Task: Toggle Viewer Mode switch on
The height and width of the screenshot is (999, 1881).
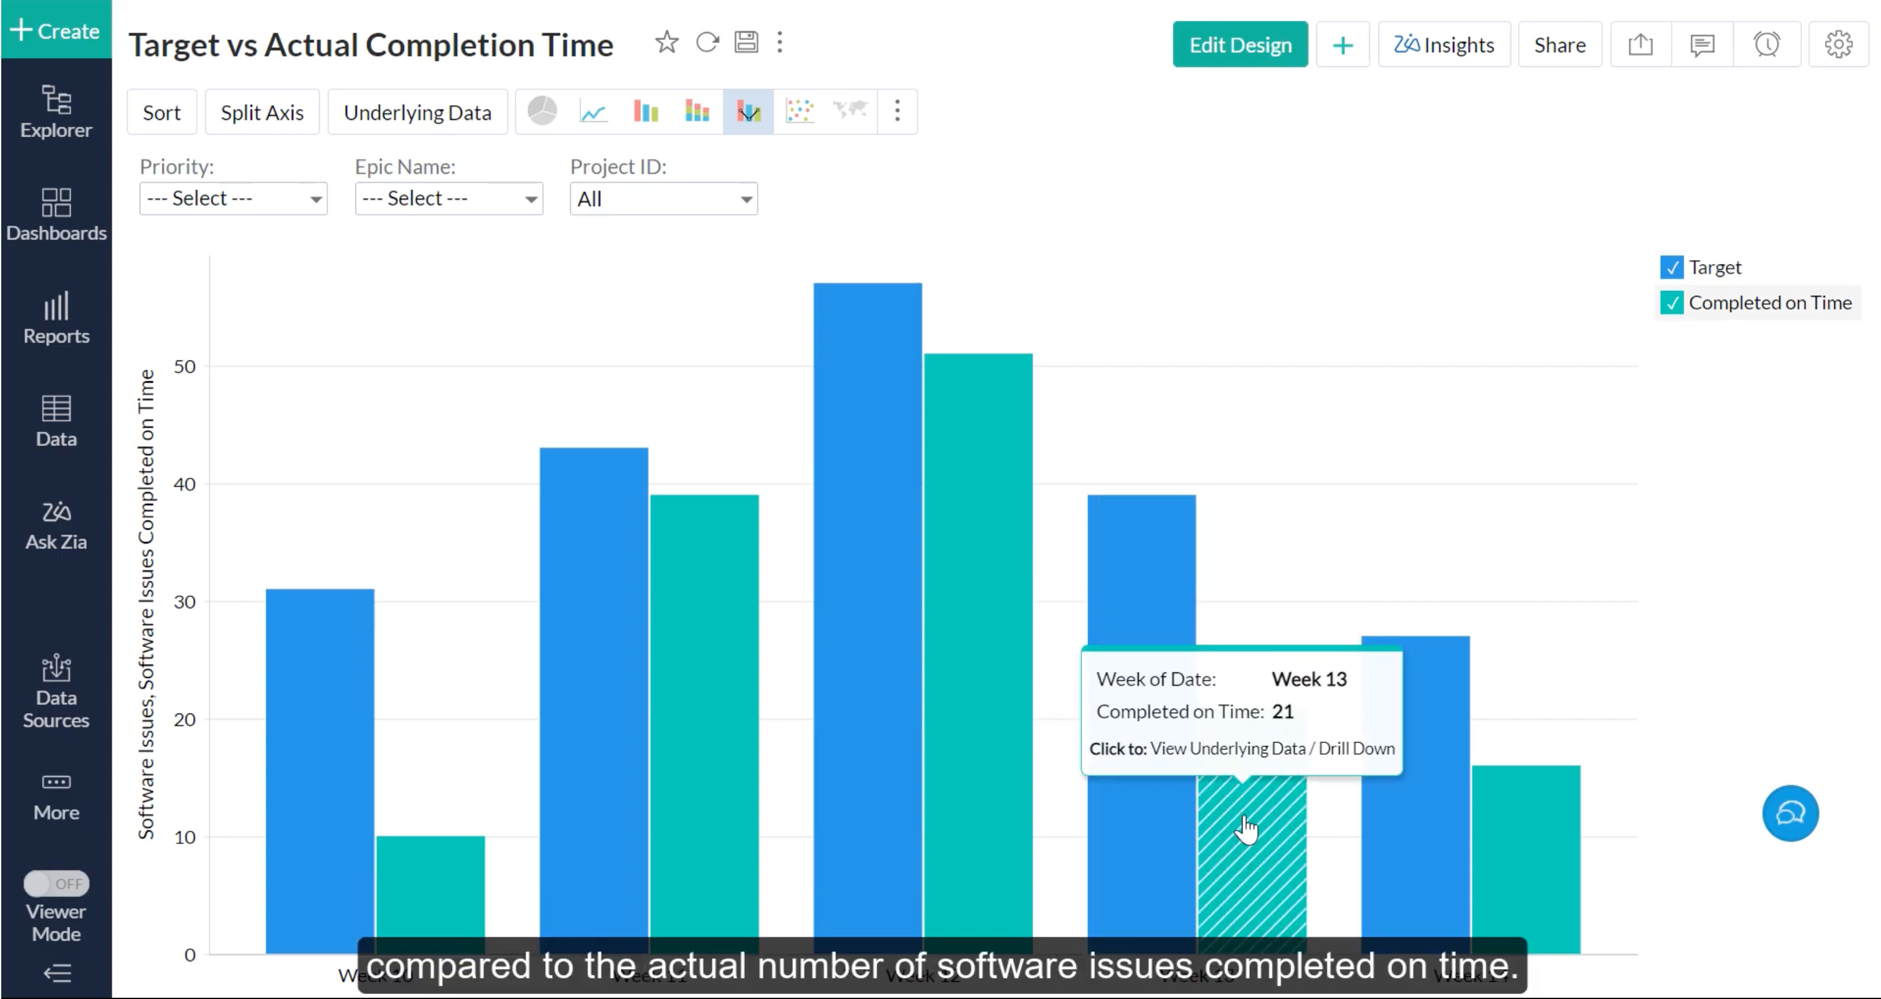Action: point(56,883)
